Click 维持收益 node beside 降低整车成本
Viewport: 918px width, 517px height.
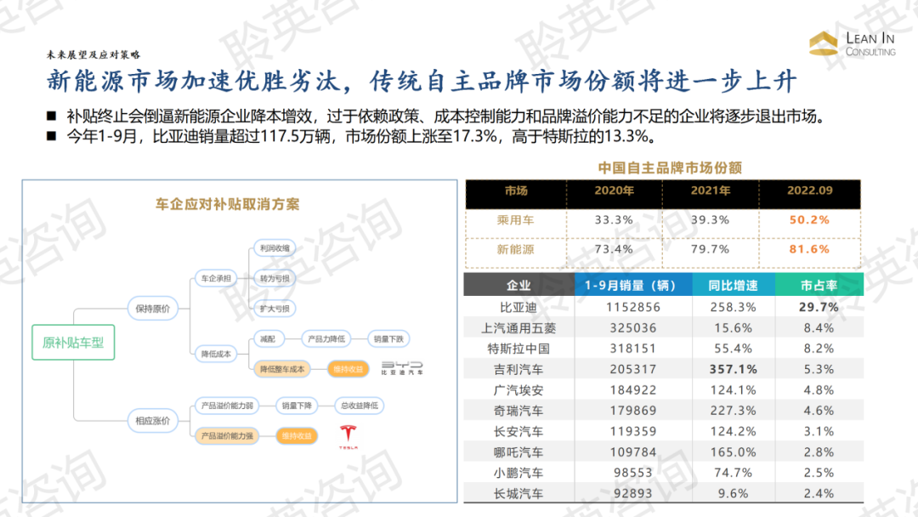click(x=348, y=369)
